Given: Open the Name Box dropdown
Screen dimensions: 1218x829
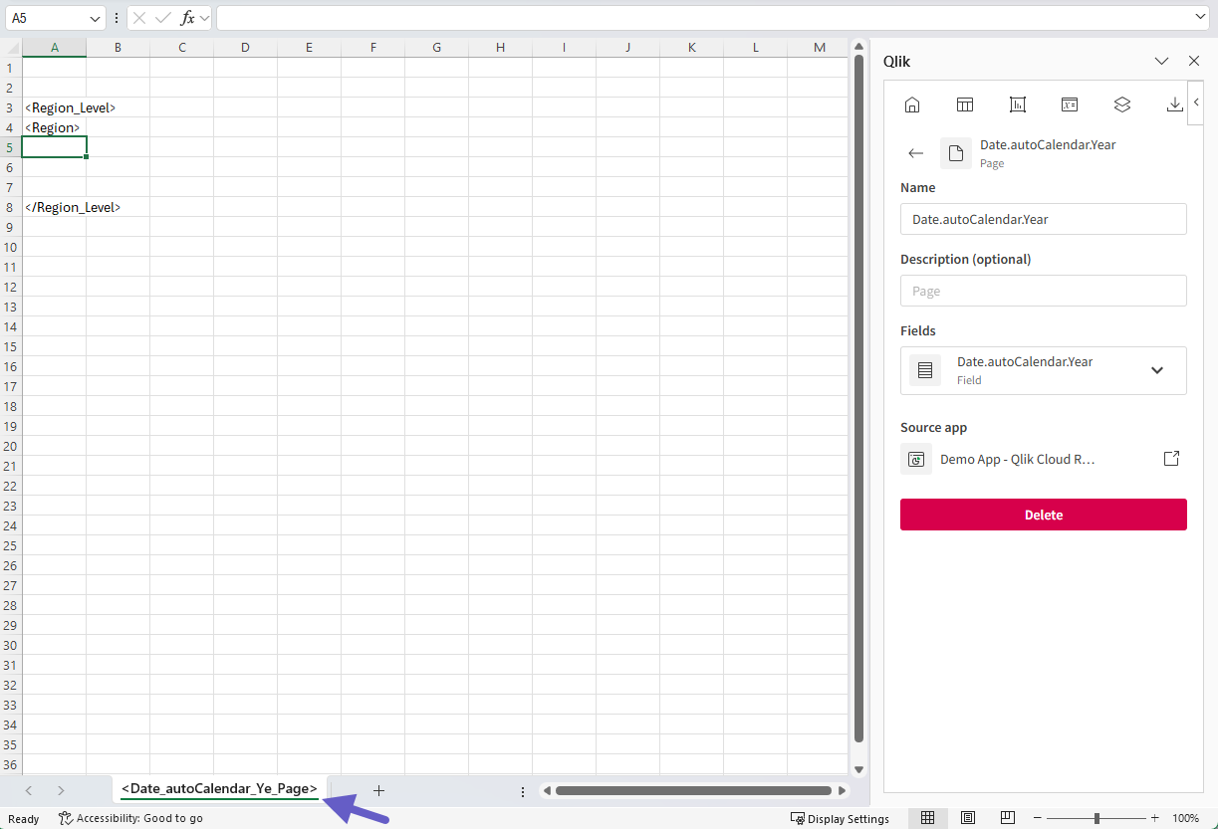Looking at the screenshot, I should 96,18.
